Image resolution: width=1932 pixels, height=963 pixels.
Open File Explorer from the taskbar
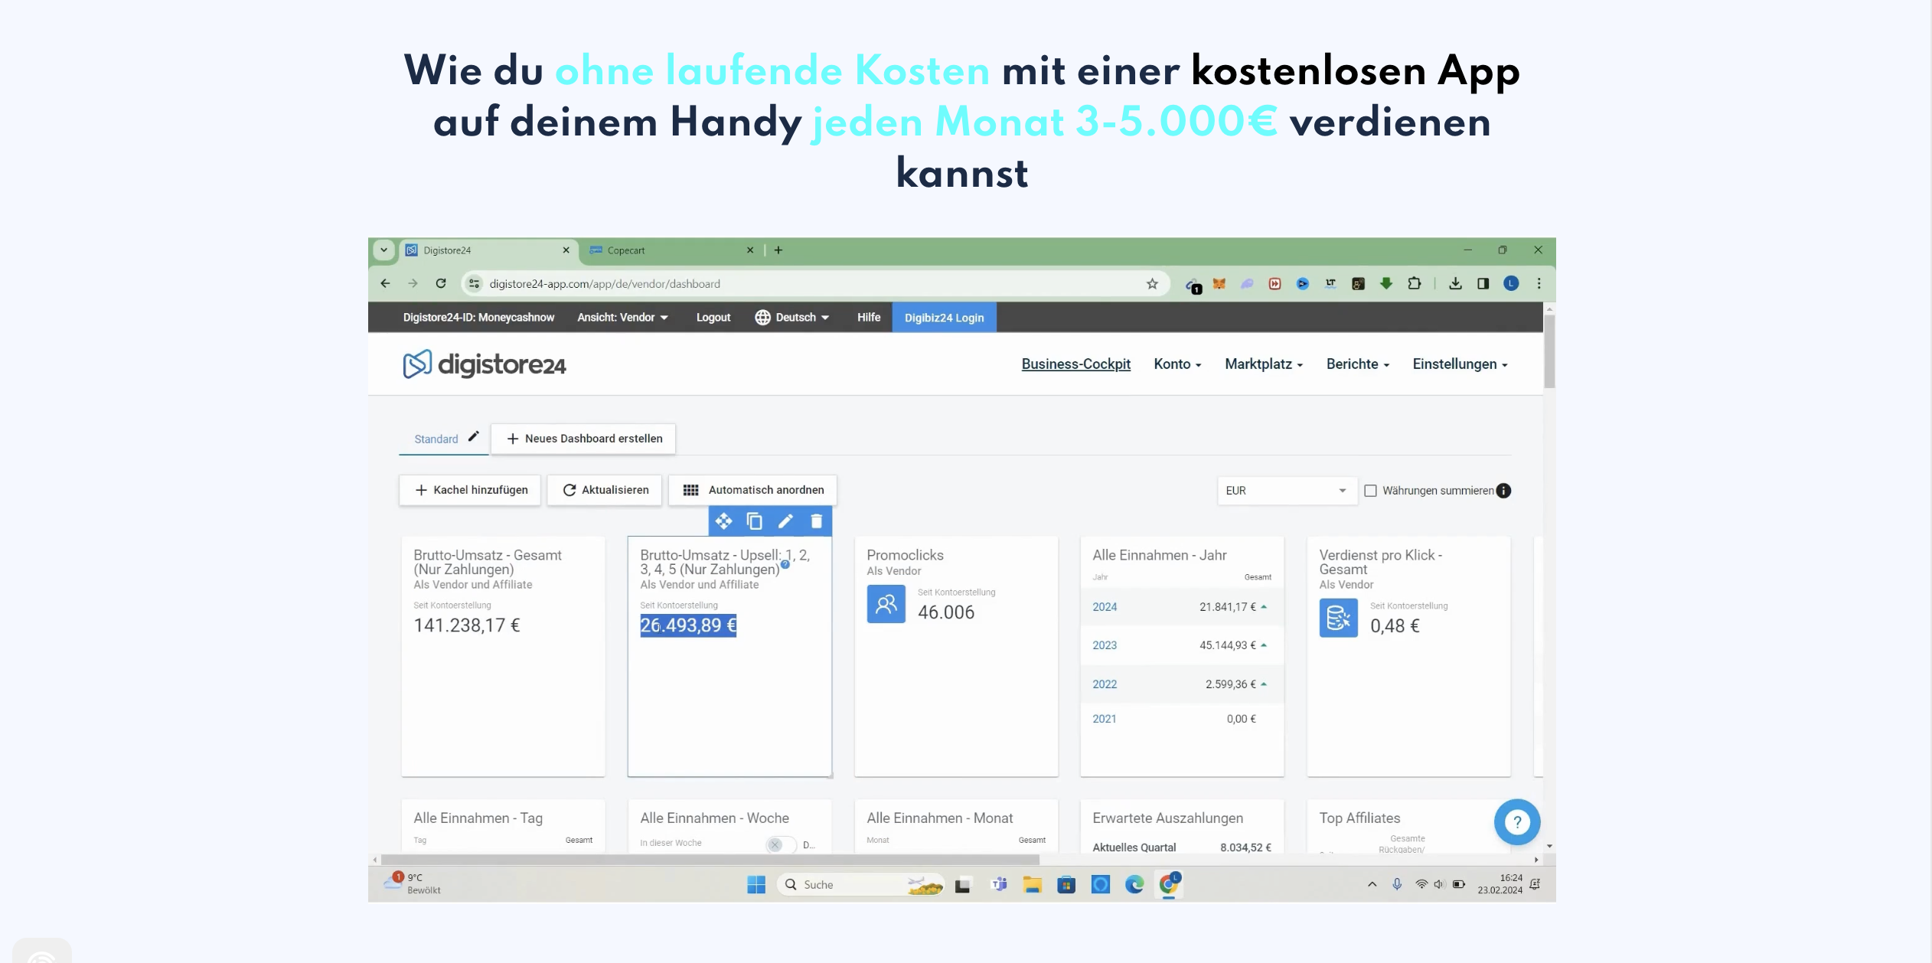(1033, 885)
